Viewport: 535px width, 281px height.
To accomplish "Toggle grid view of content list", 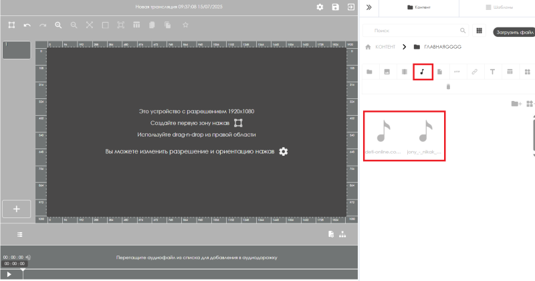I will coord(479,31).
